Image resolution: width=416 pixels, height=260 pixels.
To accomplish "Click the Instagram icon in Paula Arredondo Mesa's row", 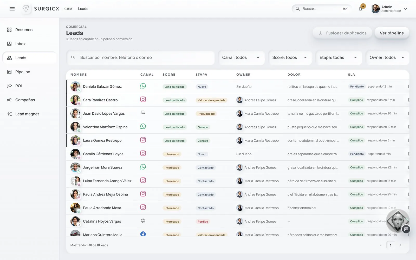I will (143, 207).
